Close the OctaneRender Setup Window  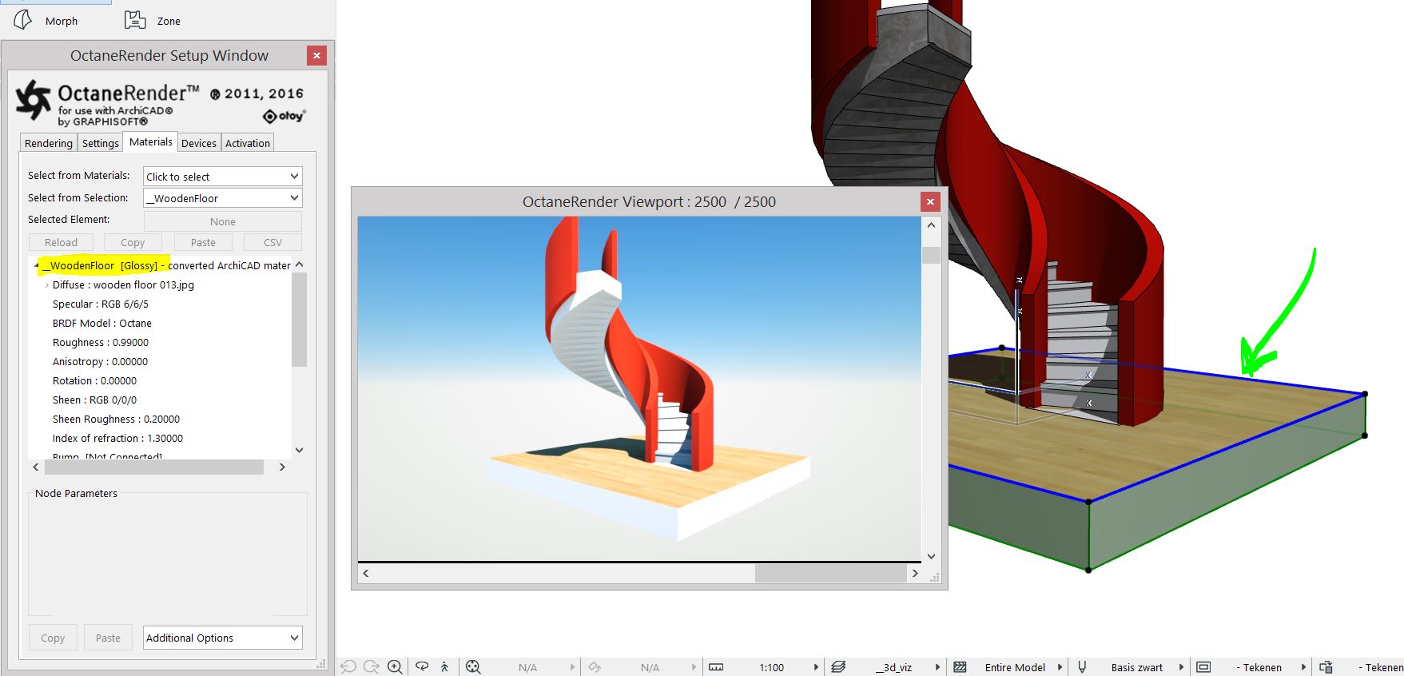click(x=316, y=55)
